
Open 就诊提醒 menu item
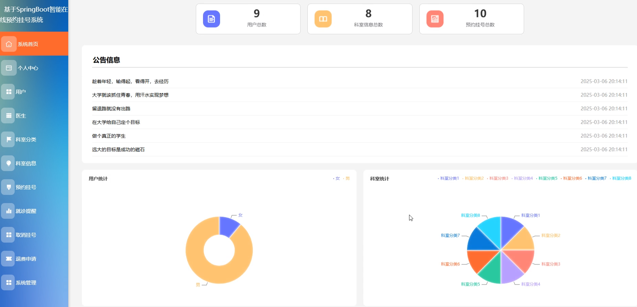[x=34, y=211]
